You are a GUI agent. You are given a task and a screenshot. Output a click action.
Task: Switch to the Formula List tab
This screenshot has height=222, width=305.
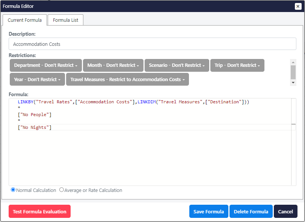(66, 20)
